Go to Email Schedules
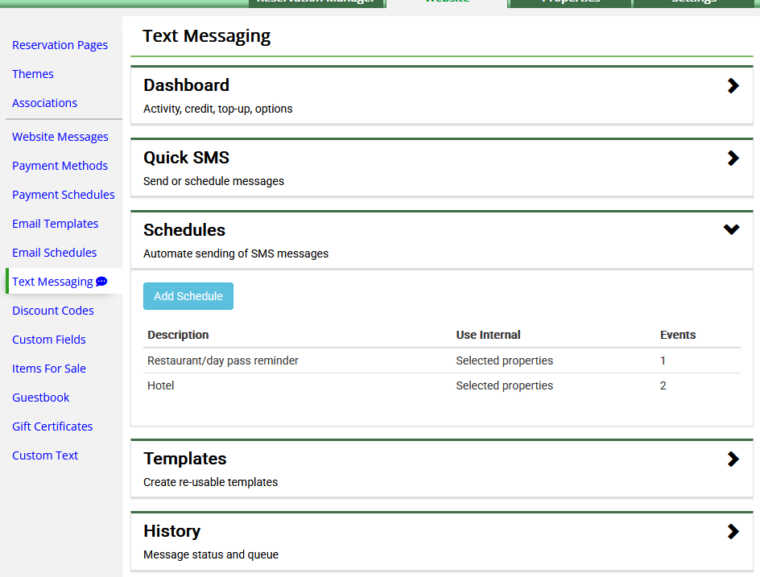 point(54,253)
